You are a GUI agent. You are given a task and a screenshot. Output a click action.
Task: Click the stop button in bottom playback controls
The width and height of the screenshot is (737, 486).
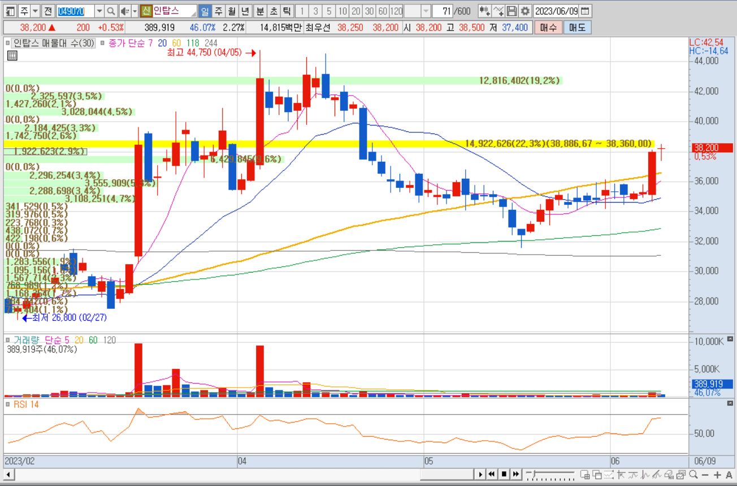(504, 474)
